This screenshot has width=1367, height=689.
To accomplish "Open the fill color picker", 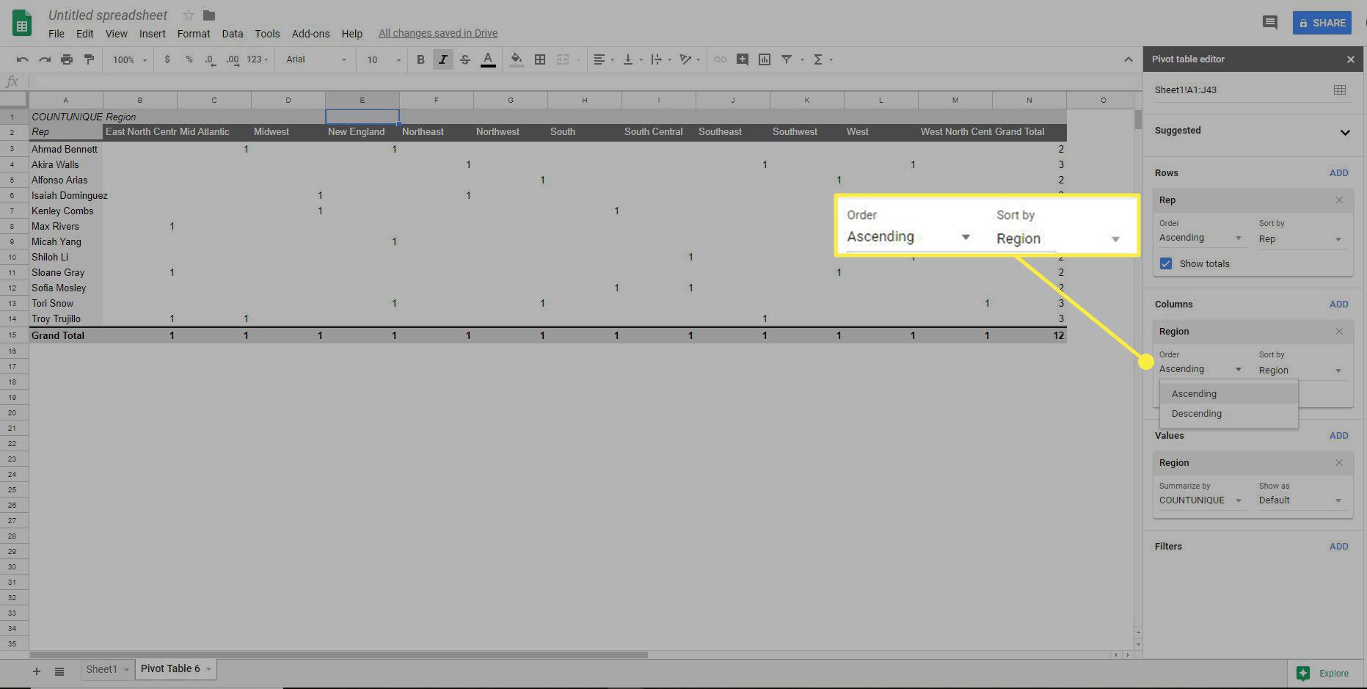I will pos(517,59).
